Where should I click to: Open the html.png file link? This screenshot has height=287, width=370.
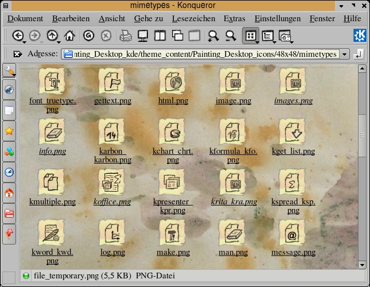click(x=173, y=101)
